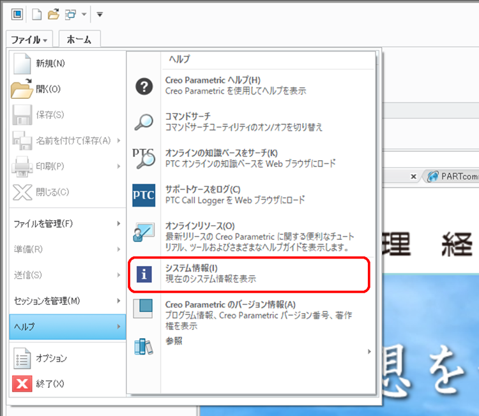Switch to the ホーム tab
This screenshot has height=416, width=479.
(x=79, y=40)
